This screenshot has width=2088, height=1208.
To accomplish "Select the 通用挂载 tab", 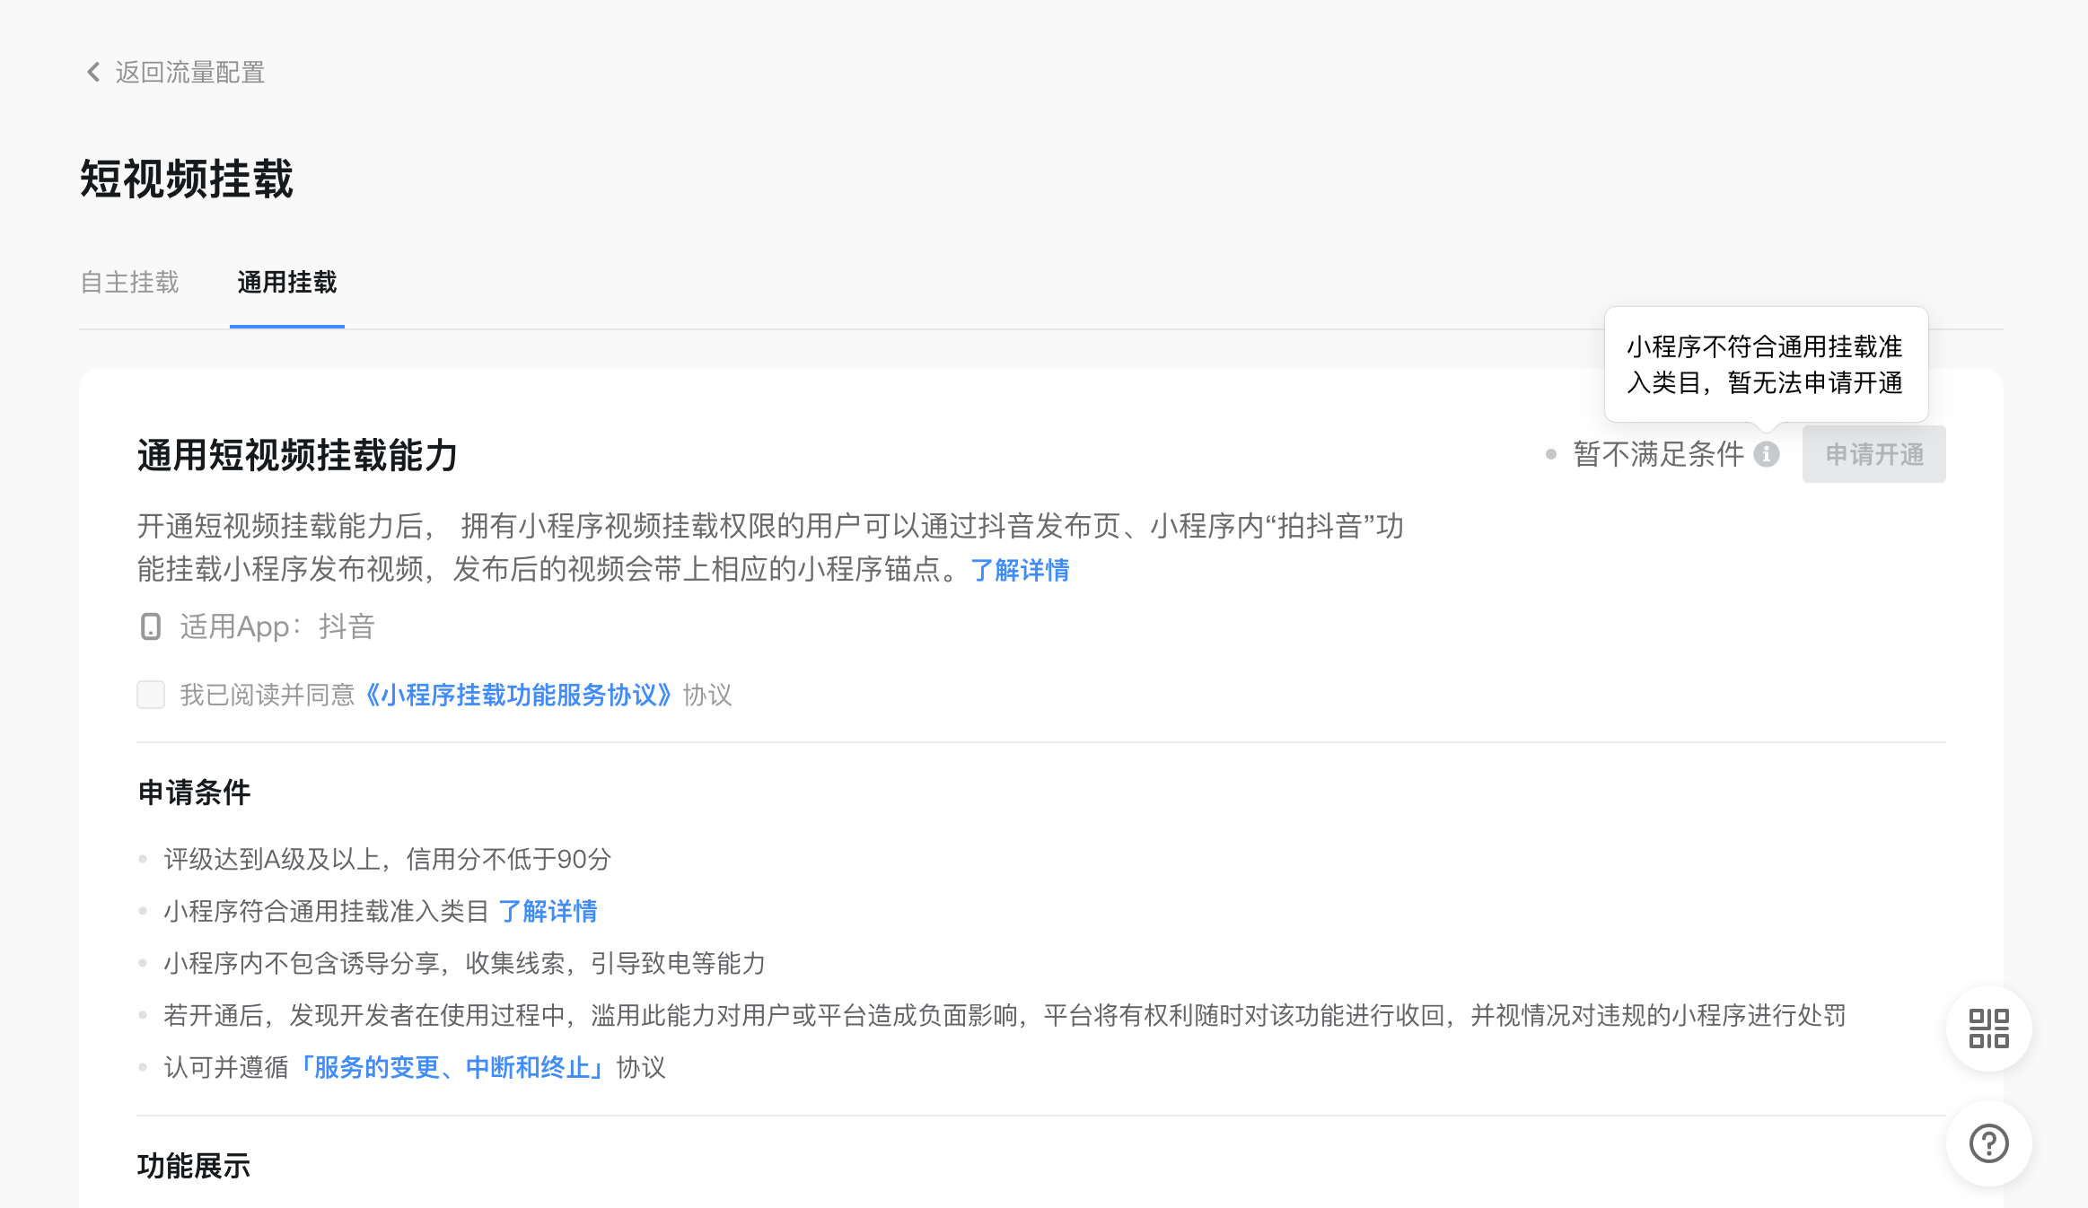I will [x=287, y=283].
